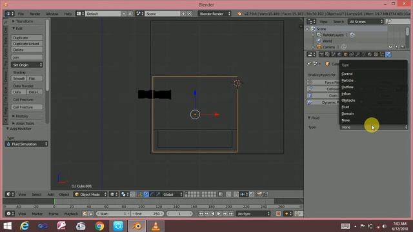The width and height of the screenshot is (413, 232).
Task: Open Blender from the Windows taskbar
Action: (137, 226)
